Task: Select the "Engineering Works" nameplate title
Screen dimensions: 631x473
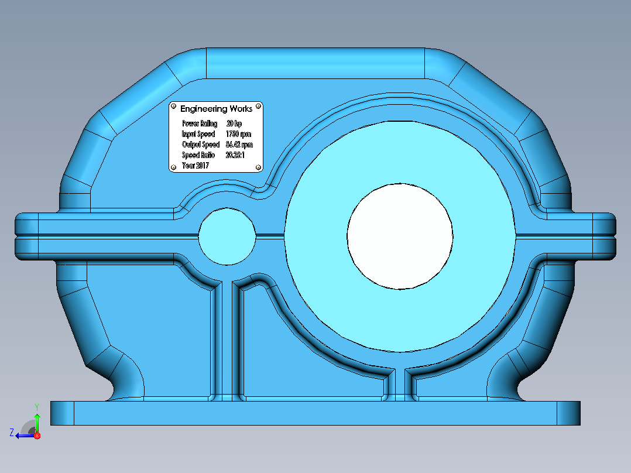Action: pyautogui.click(x=216, y=109)
